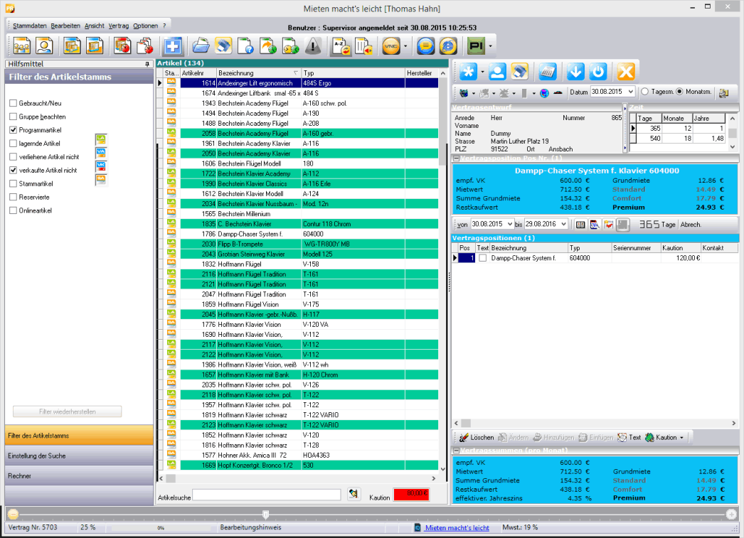Collapse the Vertragssummen section expander
The height and width of the screenshot is (538, 744).
(x=456, y=451)
